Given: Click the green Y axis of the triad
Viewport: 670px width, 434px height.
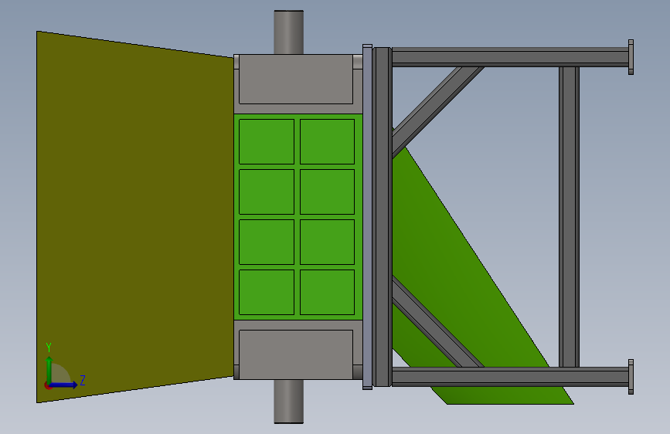Looking at the screenshot, I should coord(49,371).
